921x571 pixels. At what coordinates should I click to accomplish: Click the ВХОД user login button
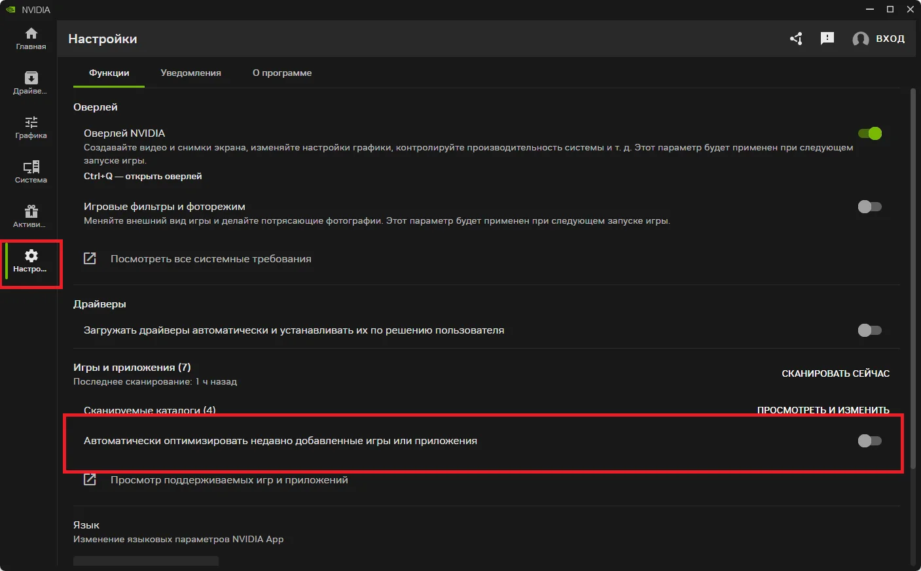[878, 39]
